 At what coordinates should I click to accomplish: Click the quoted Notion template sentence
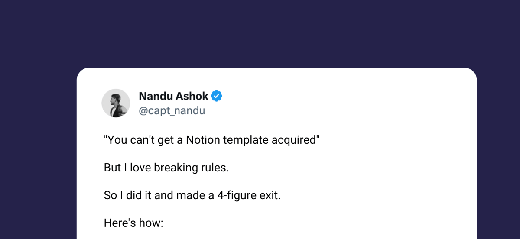point(211,140)
